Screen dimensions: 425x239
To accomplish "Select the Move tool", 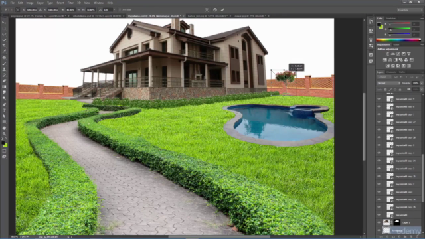I will coord(4,23).
